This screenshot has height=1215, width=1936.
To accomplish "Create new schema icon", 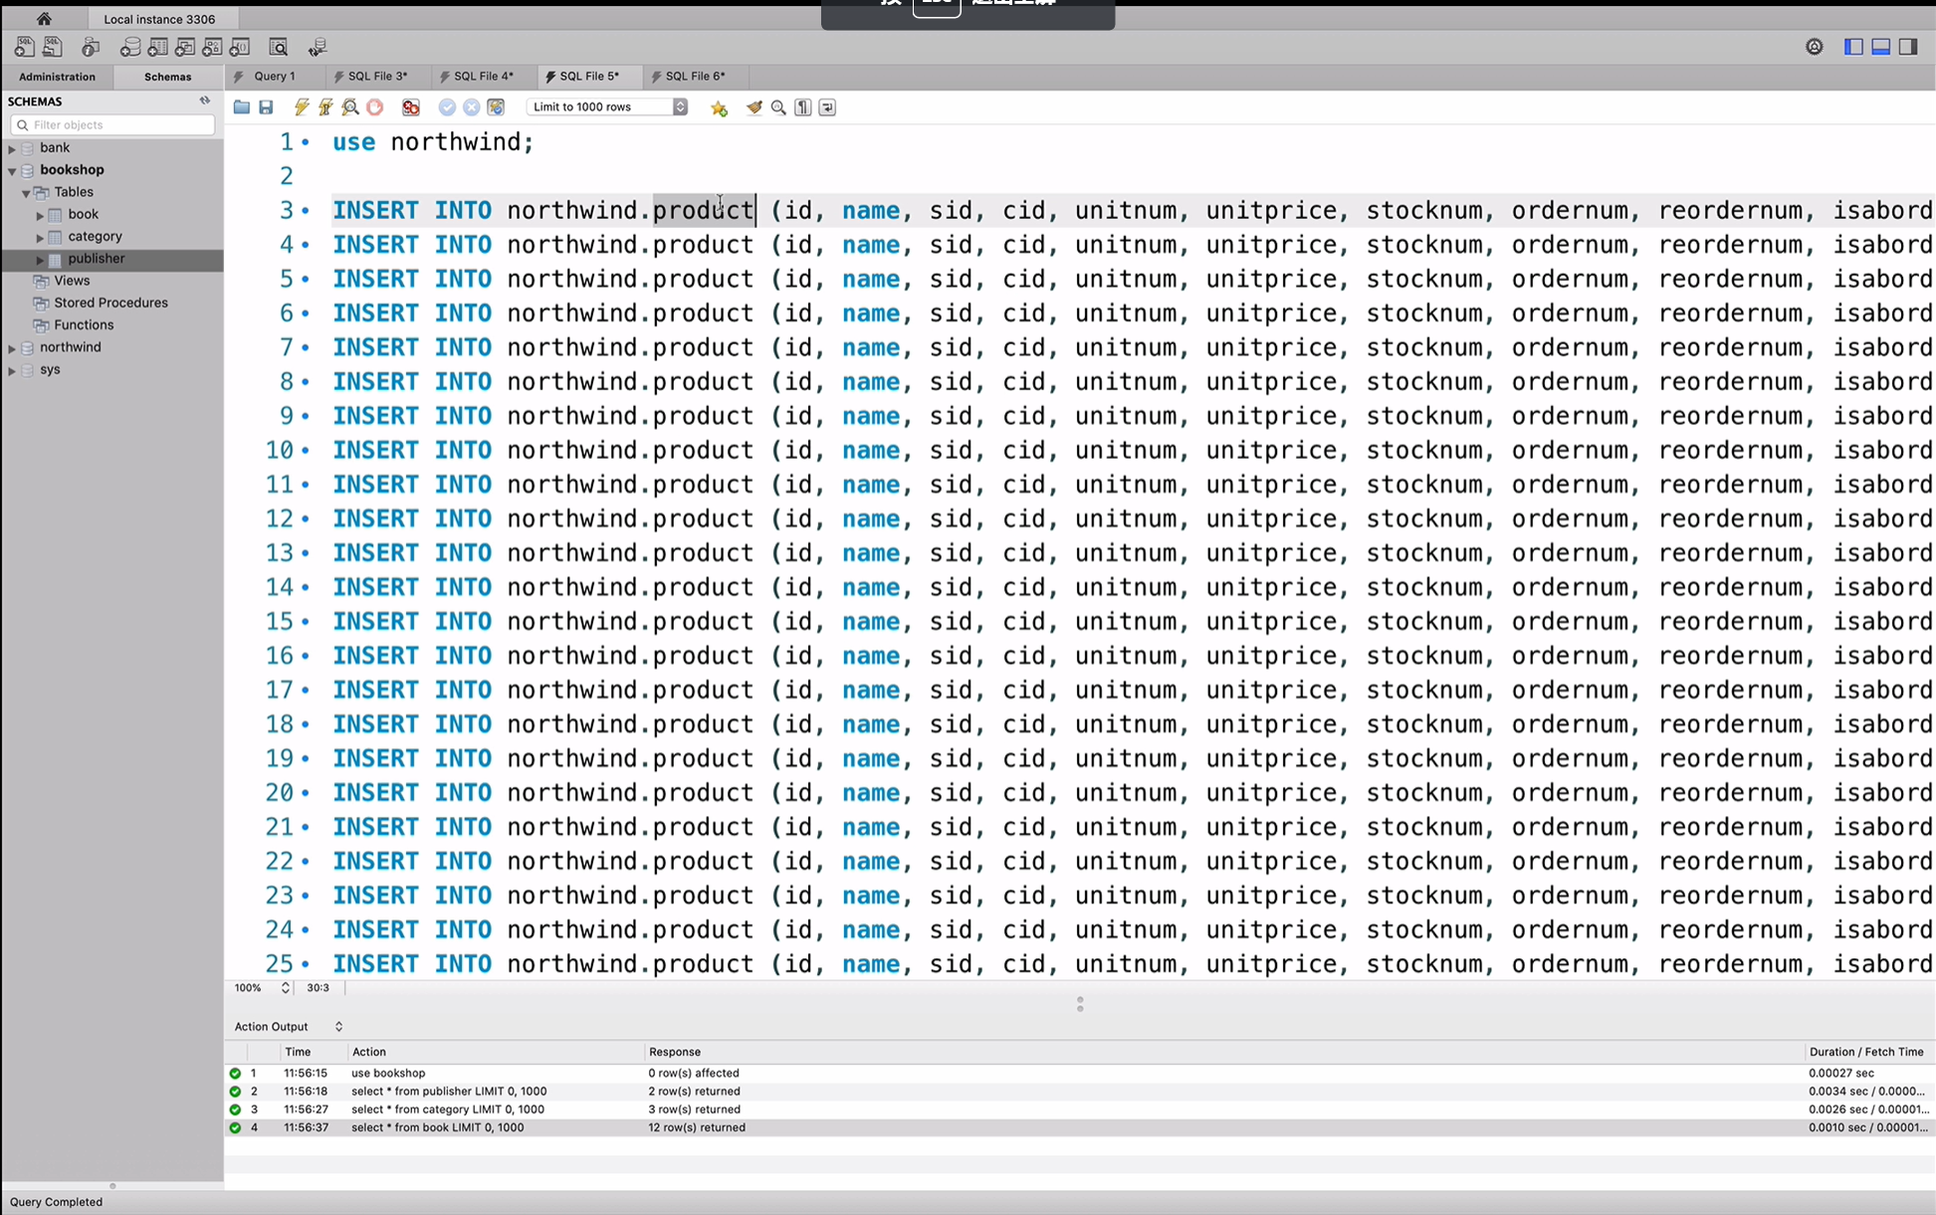I will click(130, 47).
